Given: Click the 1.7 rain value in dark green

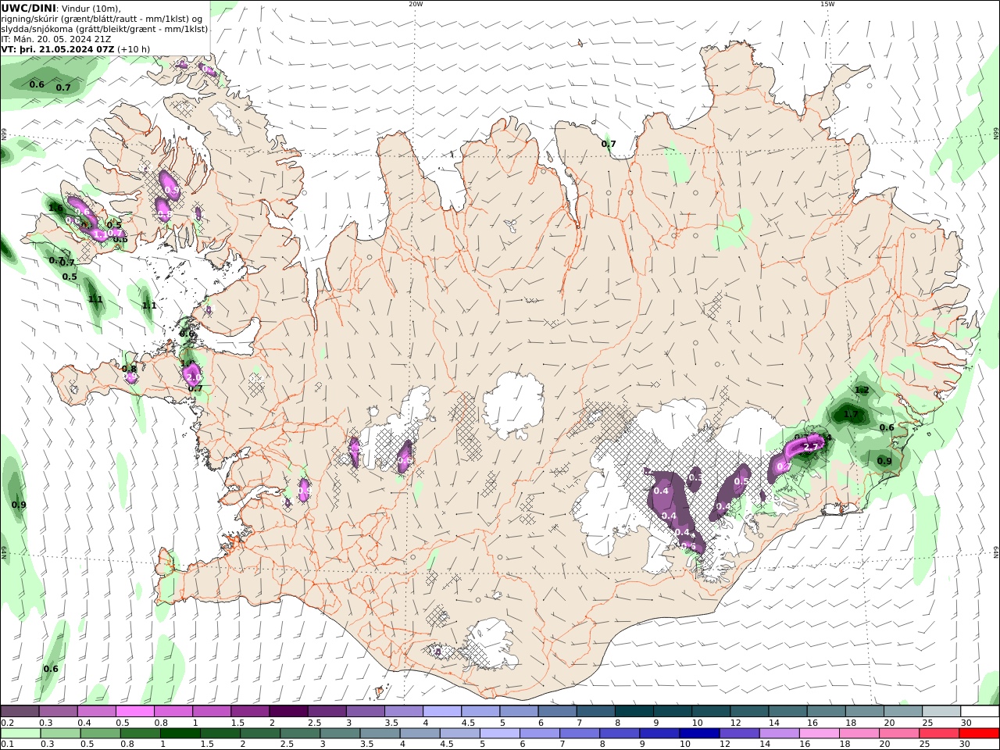Looking at the screenshot, I should point(851,414).
